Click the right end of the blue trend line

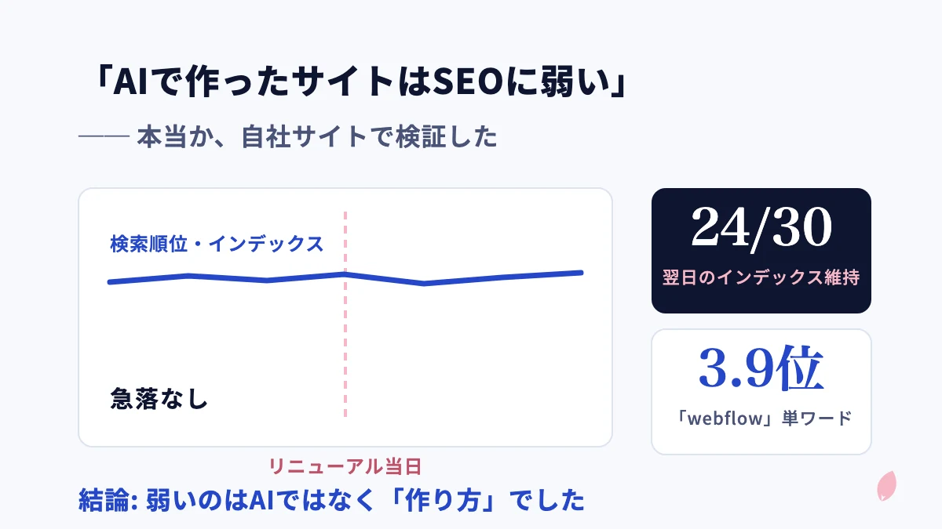click(581, 273)
